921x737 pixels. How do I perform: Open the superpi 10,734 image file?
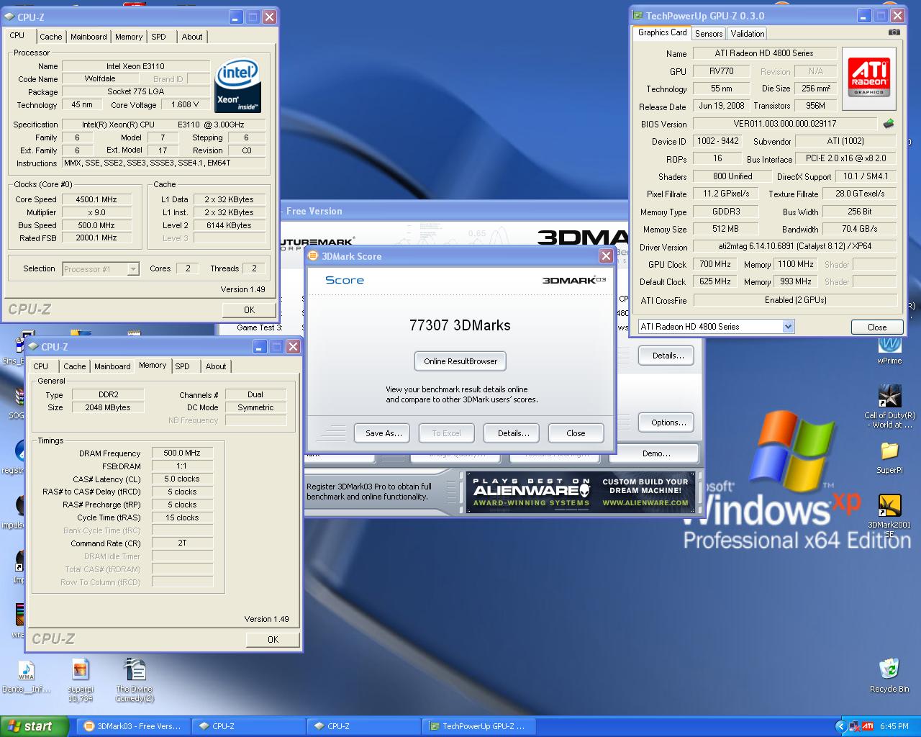point(81,680)
